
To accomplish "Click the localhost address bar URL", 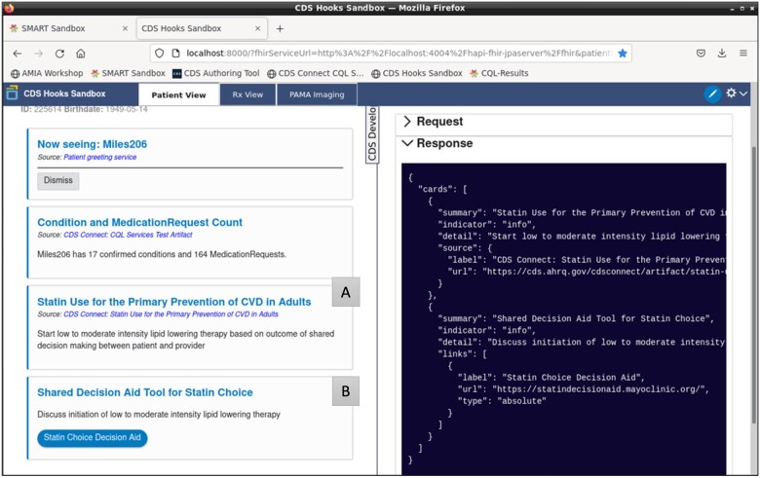I will [399, 54].
